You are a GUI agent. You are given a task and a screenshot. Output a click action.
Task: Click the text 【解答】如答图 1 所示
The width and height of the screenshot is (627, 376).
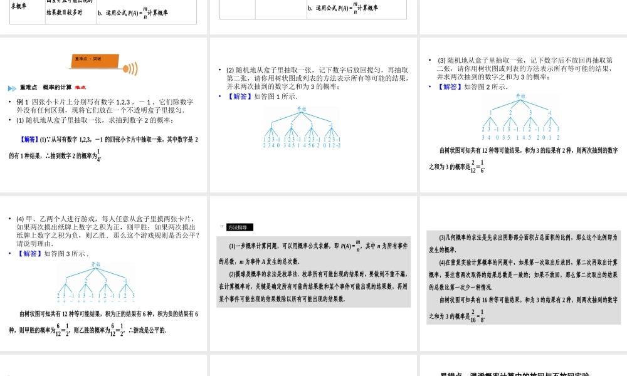click(262, 97)
